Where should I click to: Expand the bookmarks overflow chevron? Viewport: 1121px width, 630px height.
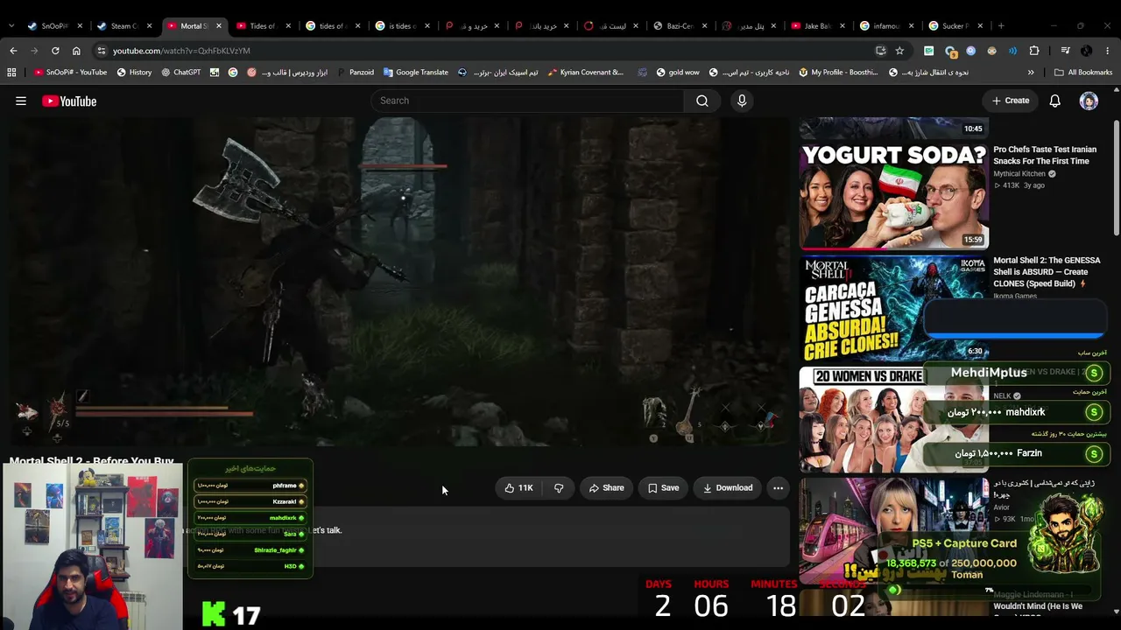click(1031, 73)
